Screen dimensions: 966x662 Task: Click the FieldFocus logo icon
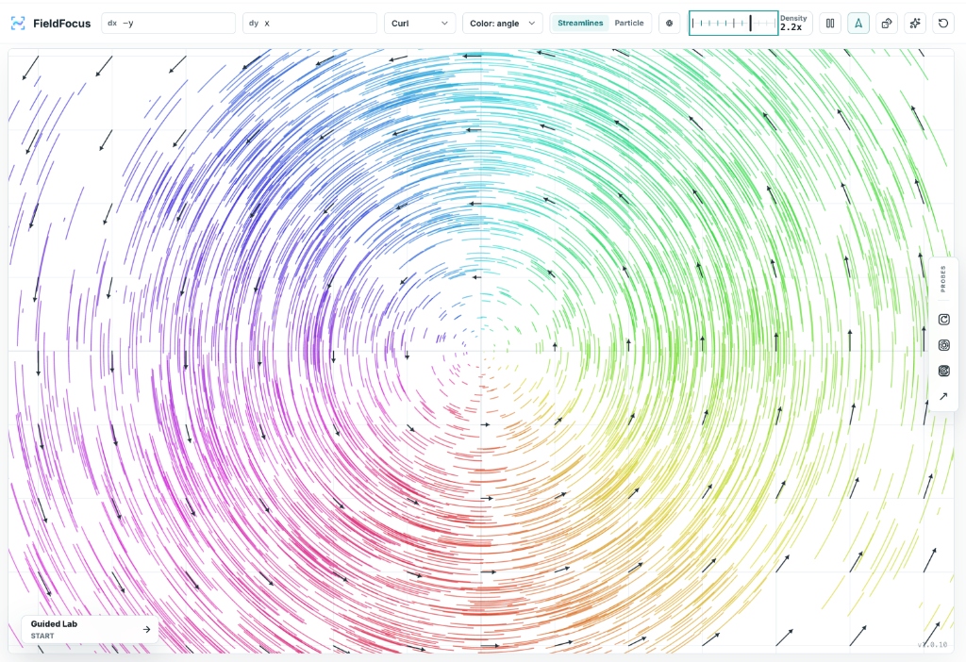click(18, 24)
